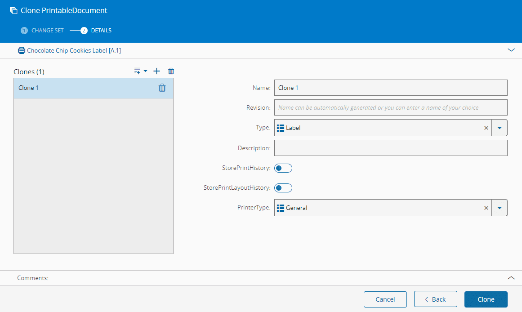Click the Back button
Screen dimensions: 522x312
pyautogui.click(x=435, y=299)
